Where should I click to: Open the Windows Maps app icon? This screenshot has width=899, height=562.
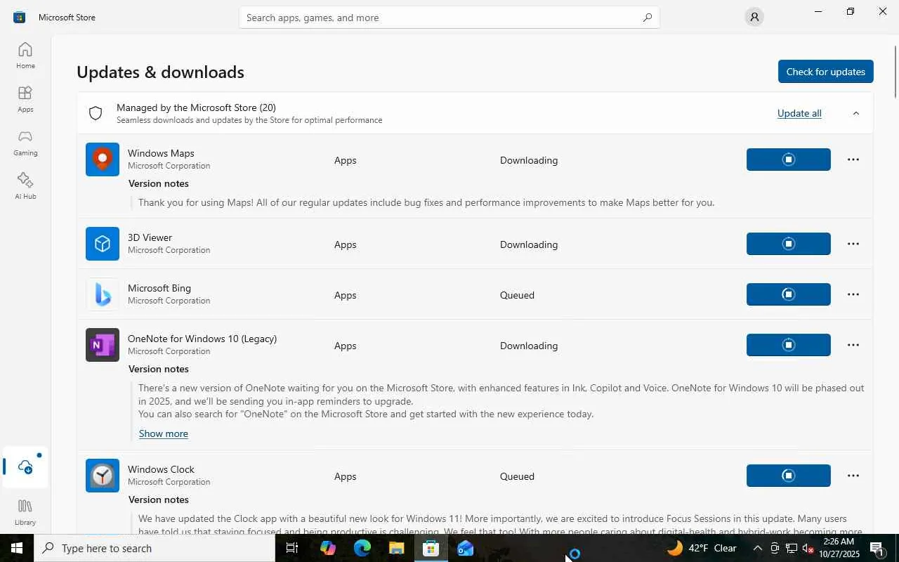[x=103, y=159]
